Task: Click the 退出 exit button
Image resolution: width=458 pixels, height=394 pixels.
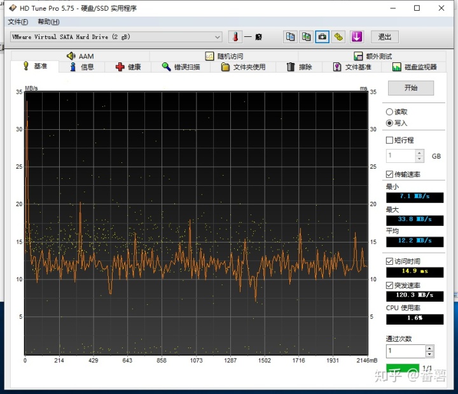Action: (x=384, y=37)
